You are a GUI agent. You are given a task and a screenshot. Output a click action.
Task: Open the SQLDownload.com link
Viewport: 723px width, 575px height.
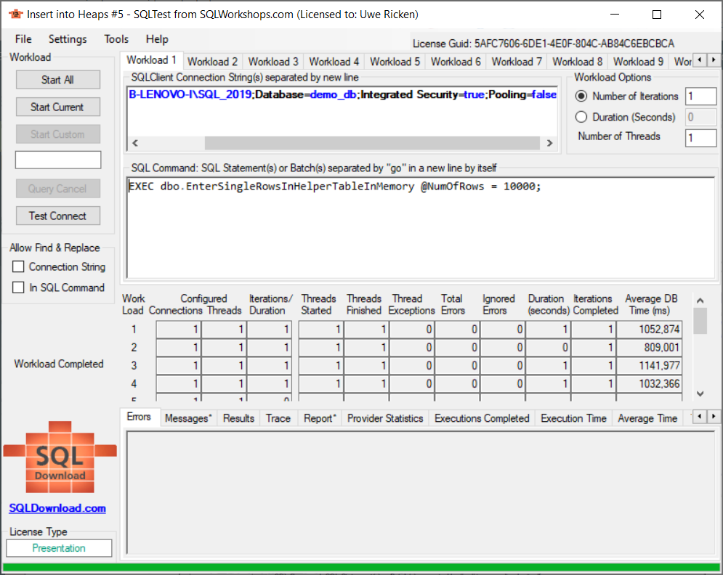point(57,508)
